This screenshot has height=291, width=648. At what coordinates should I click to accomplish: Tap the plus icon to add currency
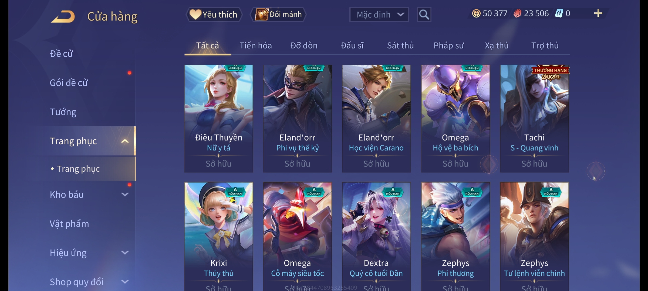pyautogui.click(x=598, y=13)
